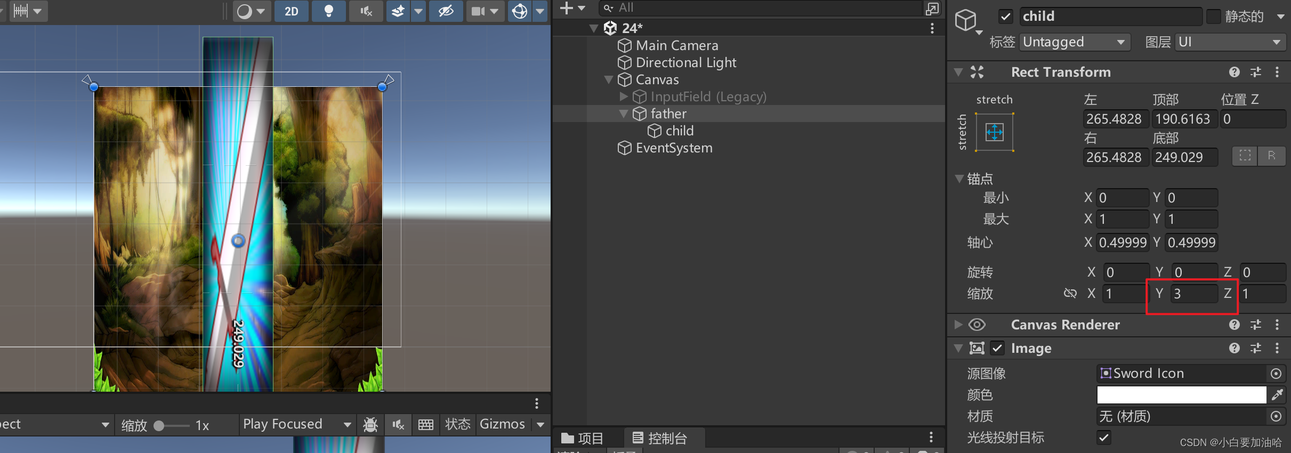
Task: Toggle raycast target (光线投射目标) checkbox
Action: point(1104,438)
